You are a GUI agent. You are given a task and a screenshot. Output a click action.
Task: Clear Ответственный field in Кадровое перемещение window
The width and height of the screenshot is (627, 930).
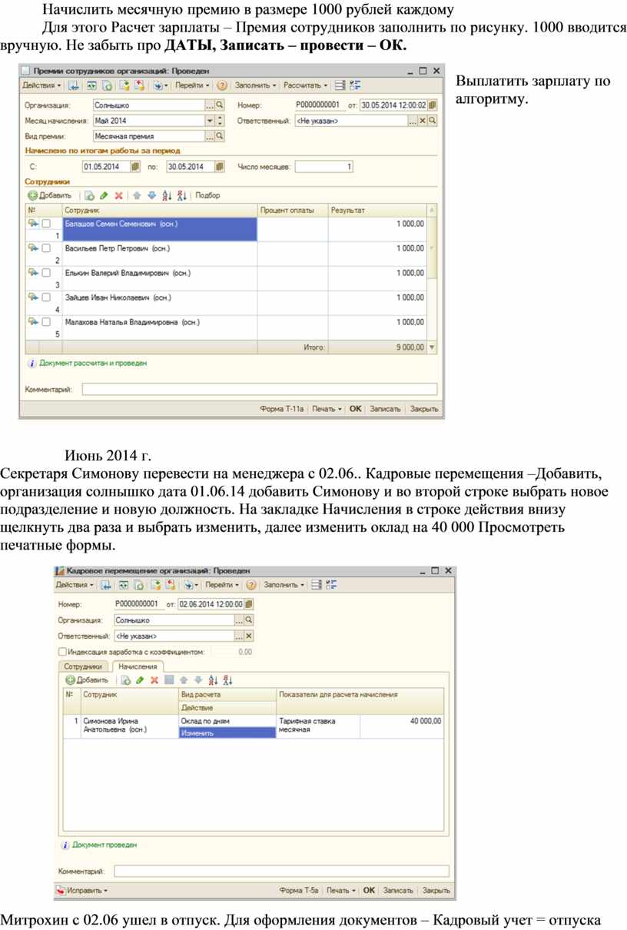tap(248, 636)
